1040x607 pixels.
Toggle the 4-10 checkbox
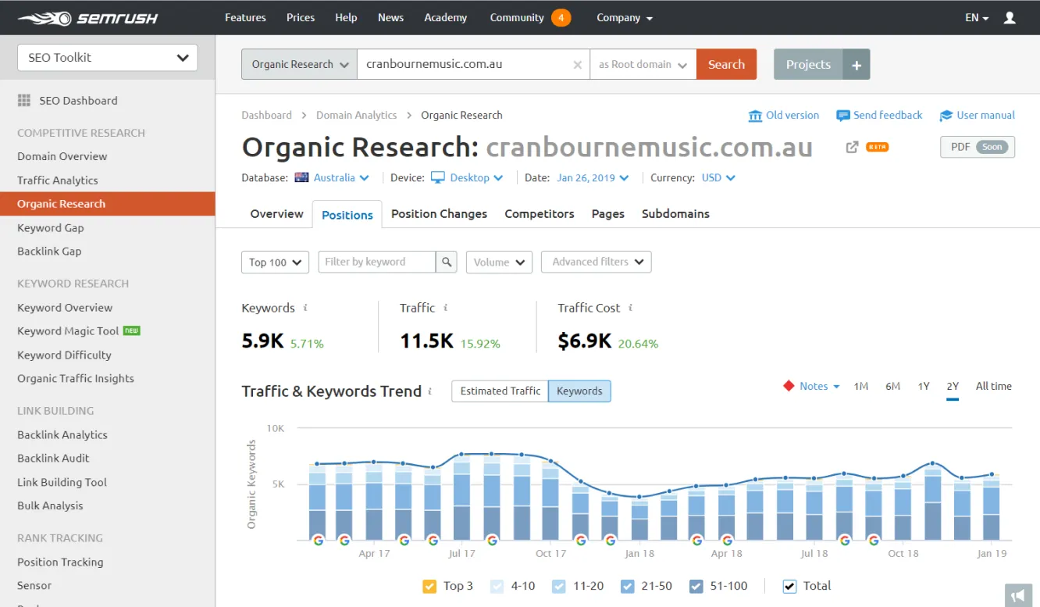click(x=497, y=586)
